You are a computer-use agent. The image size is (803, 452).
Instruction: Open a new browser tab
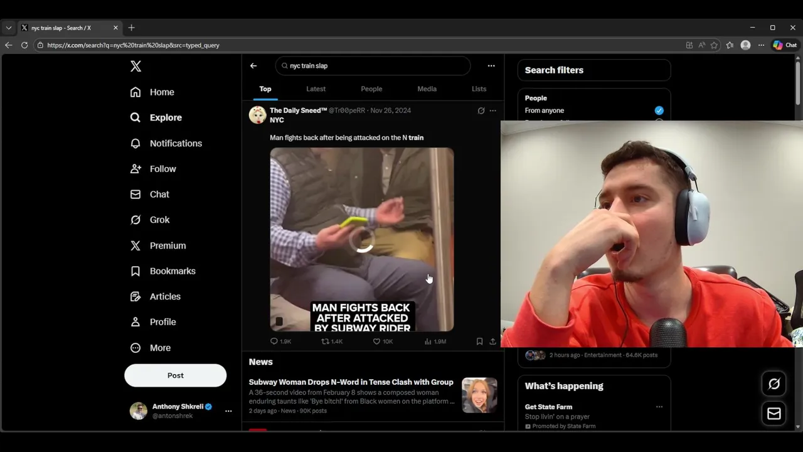tap(131, 28)
